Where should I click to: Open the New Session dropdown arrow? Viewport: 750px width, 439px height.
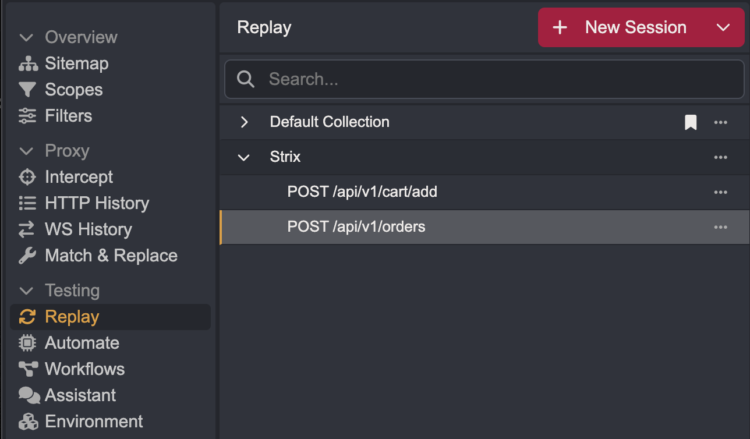[x=723, y=27]
